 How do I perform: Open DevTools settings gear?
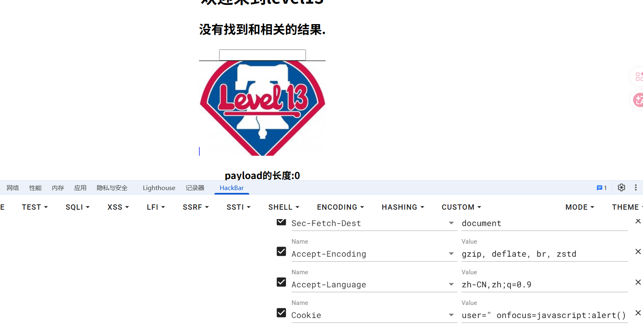[x=621, y=188]
